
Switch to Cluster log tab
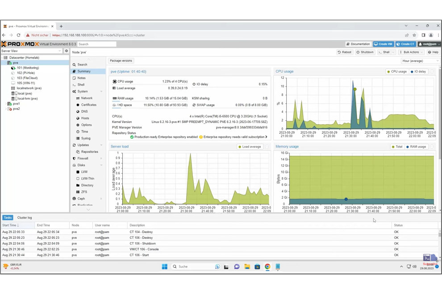click(25, 217)
